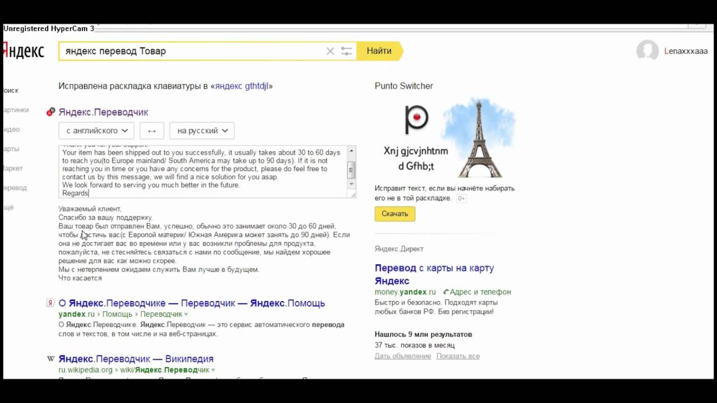Click the Показать все link
Screen dimensions: 717x403
(458, 356)
